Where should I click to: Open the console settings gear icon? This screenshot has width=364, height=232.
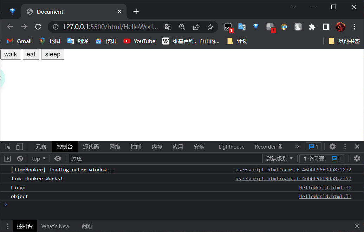pyautogui.click(x=357, y=159)
